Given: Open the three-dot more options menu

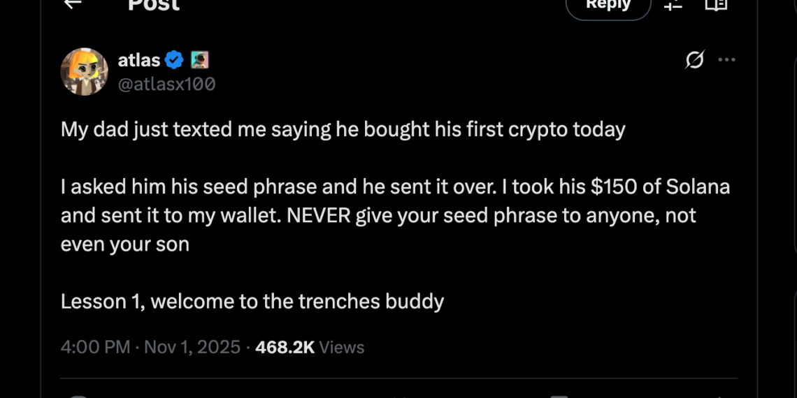Looking at the screenshot, I should point(727,60).
